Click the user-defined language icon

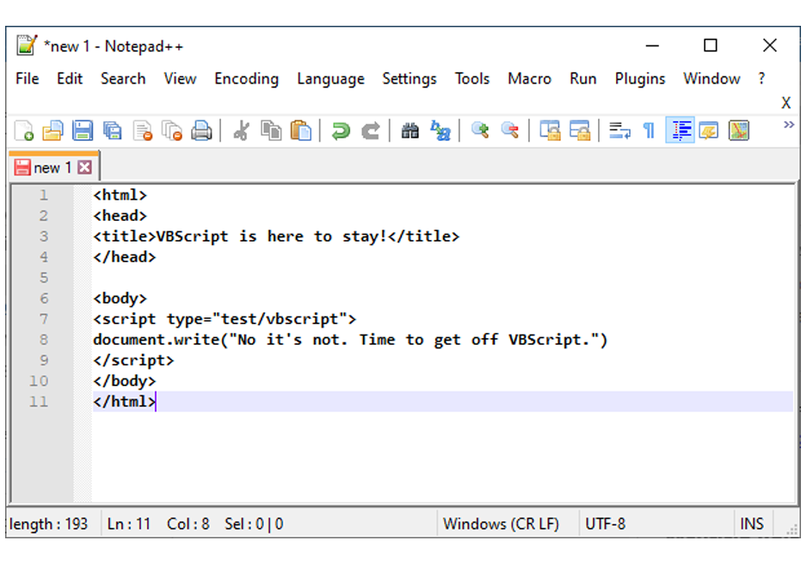(x=709, y=131)
